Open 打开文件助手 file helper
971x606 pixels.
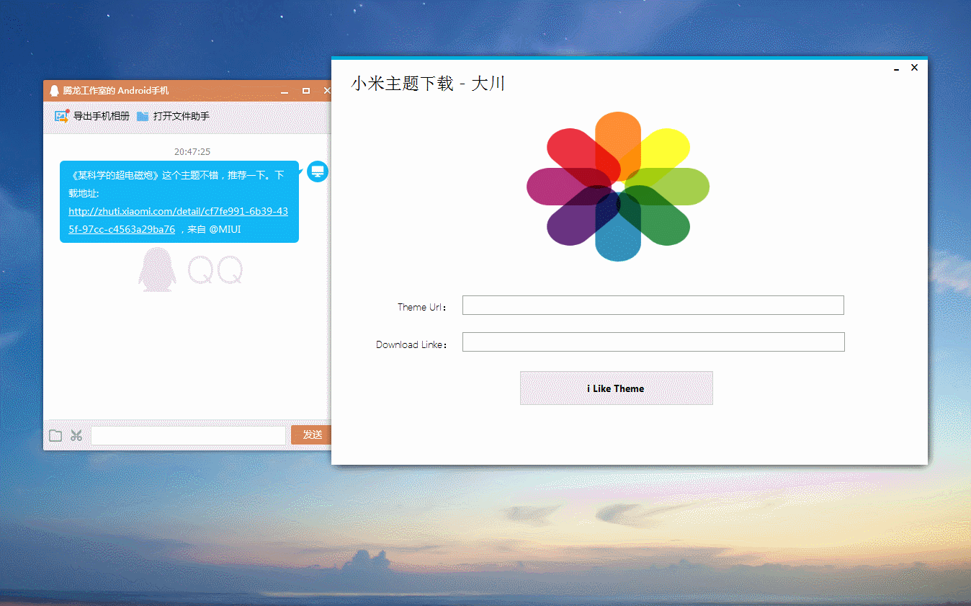(x=173, y=116)
